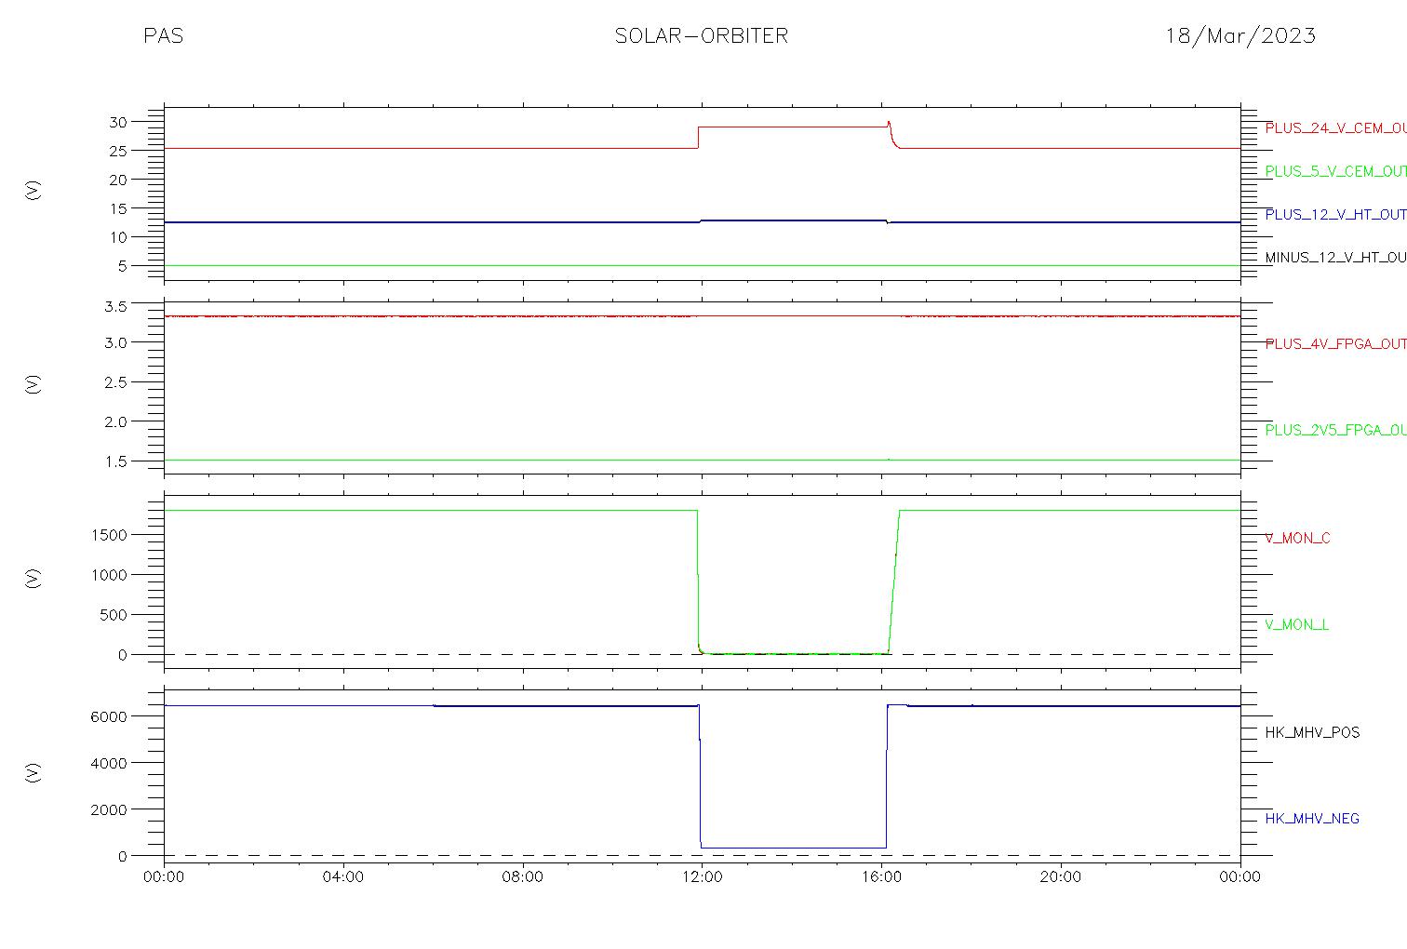Click the 16:00 time axis label
The image size is (1407, 949).
click(881, 876)
